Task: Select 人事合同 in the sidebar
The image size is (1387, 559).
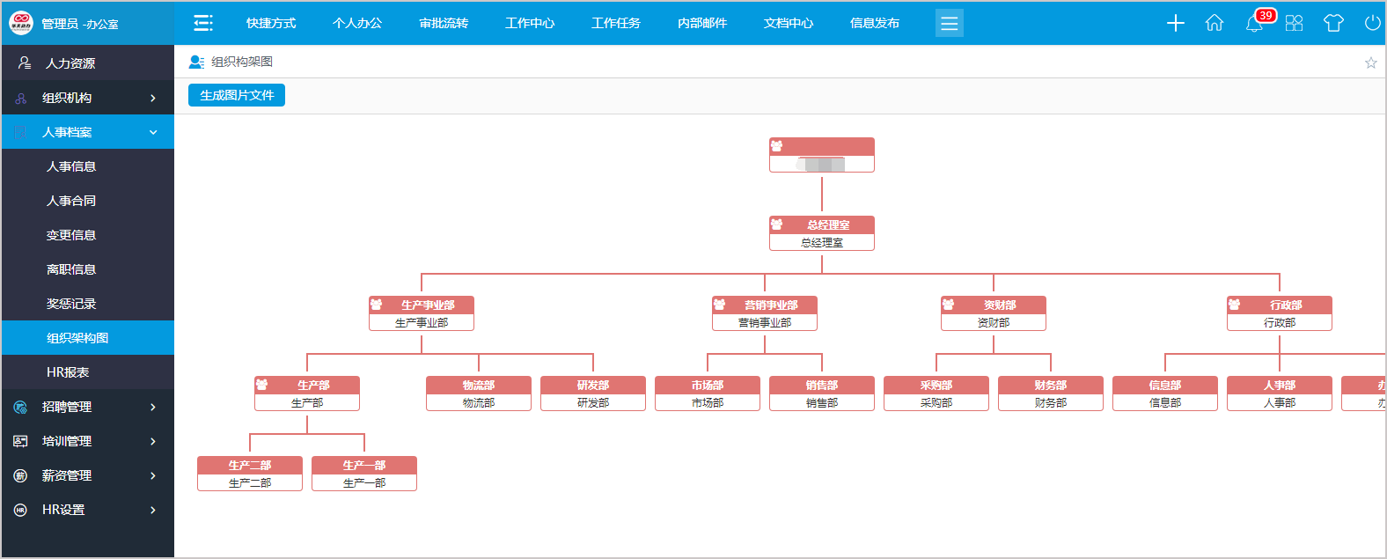Action: [x=71, y=201]
